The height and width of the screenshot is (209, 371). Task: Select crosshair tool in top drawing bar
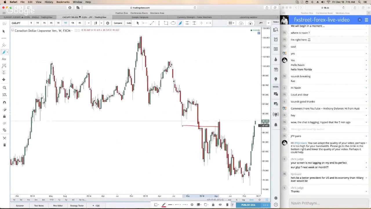tap(201, 23)
